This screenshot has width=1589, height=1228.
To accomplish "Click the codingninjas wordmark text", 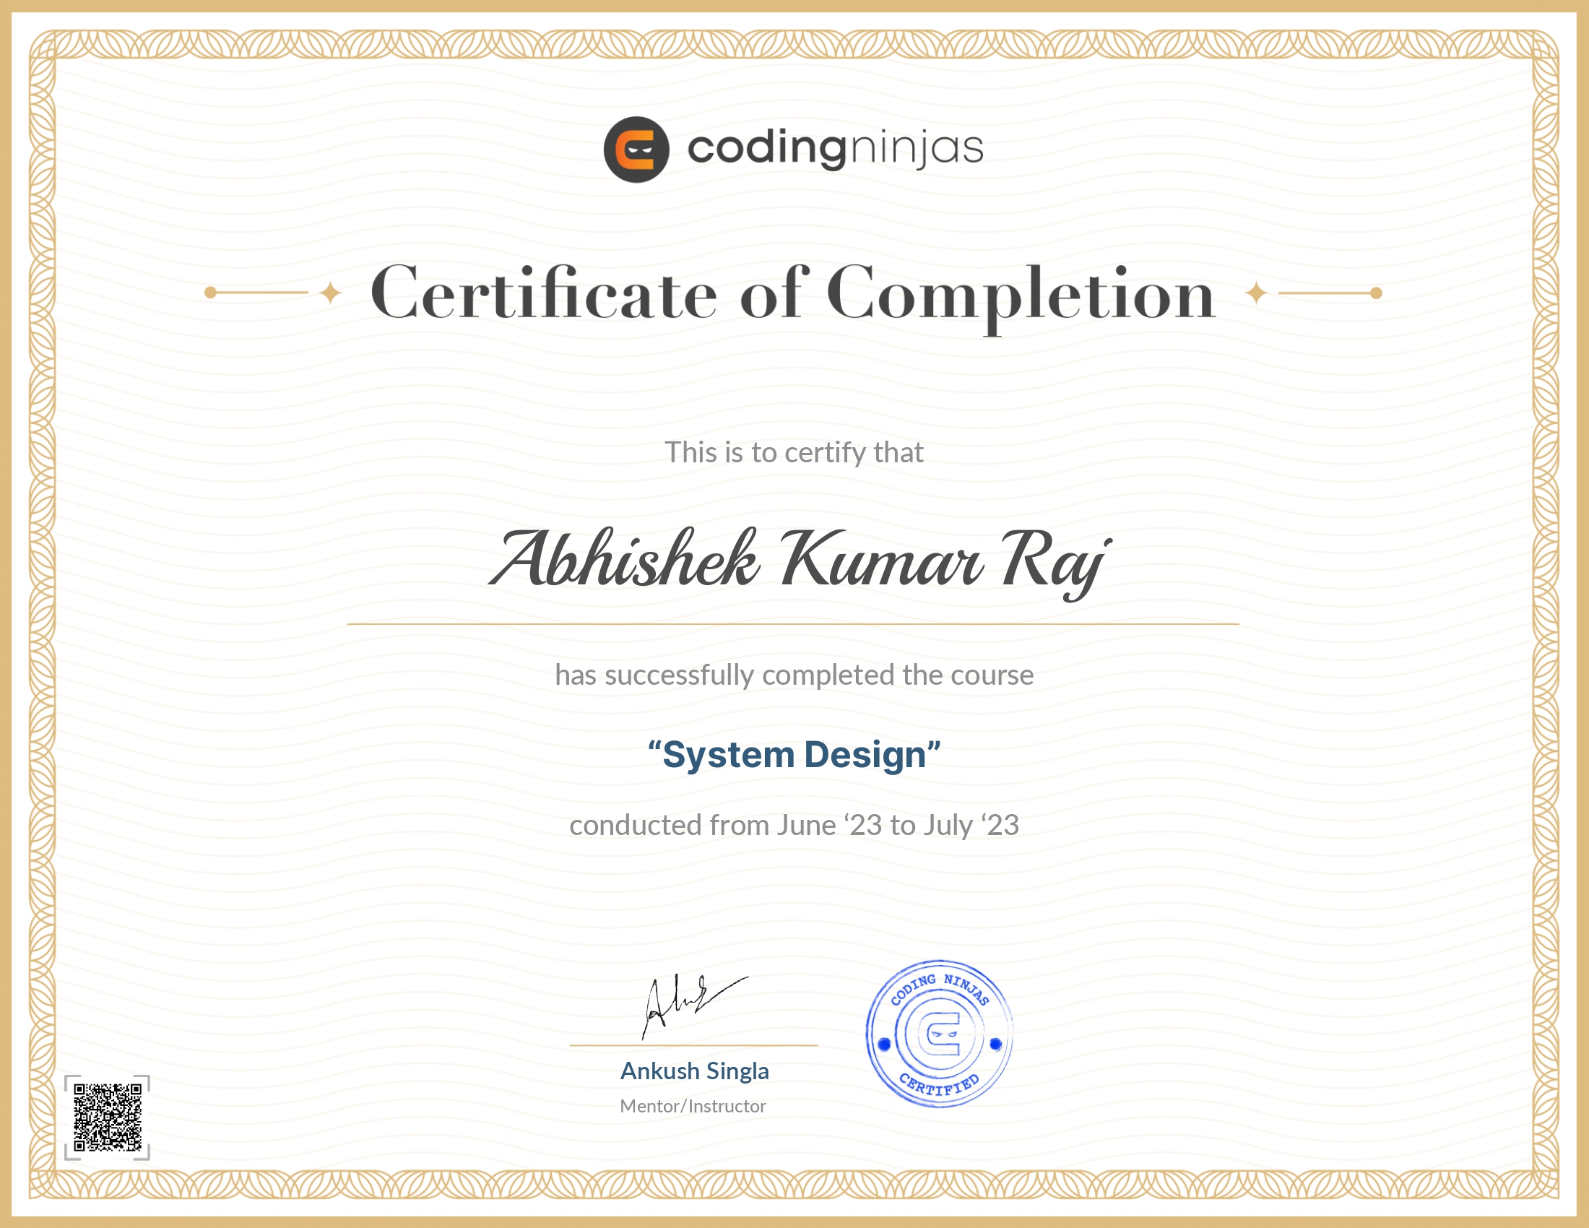I will pos(835,149).
